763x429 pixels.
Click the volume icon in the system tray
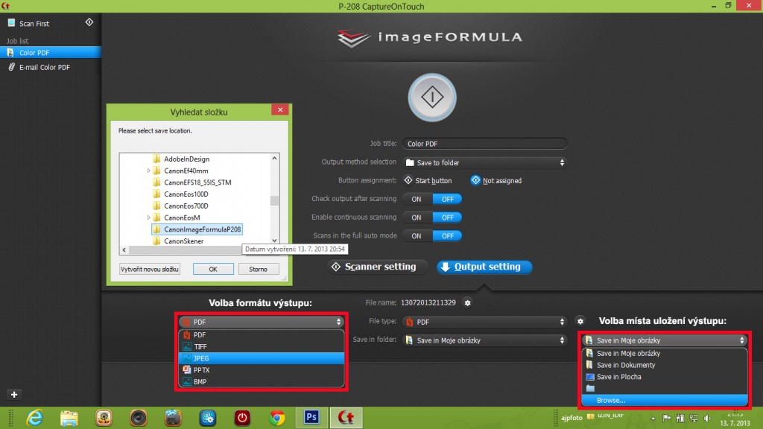click(x=708, y=419)
